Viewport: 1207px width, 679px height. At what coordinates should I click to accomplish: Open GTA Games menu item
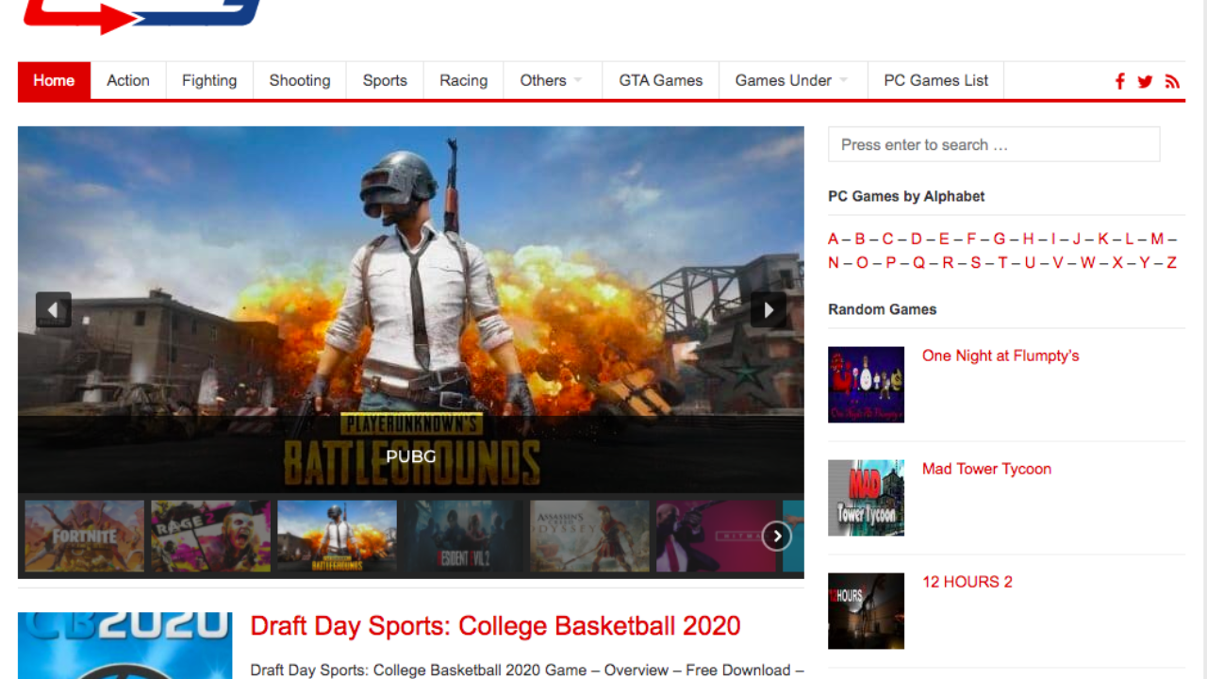tap(661, 80)
